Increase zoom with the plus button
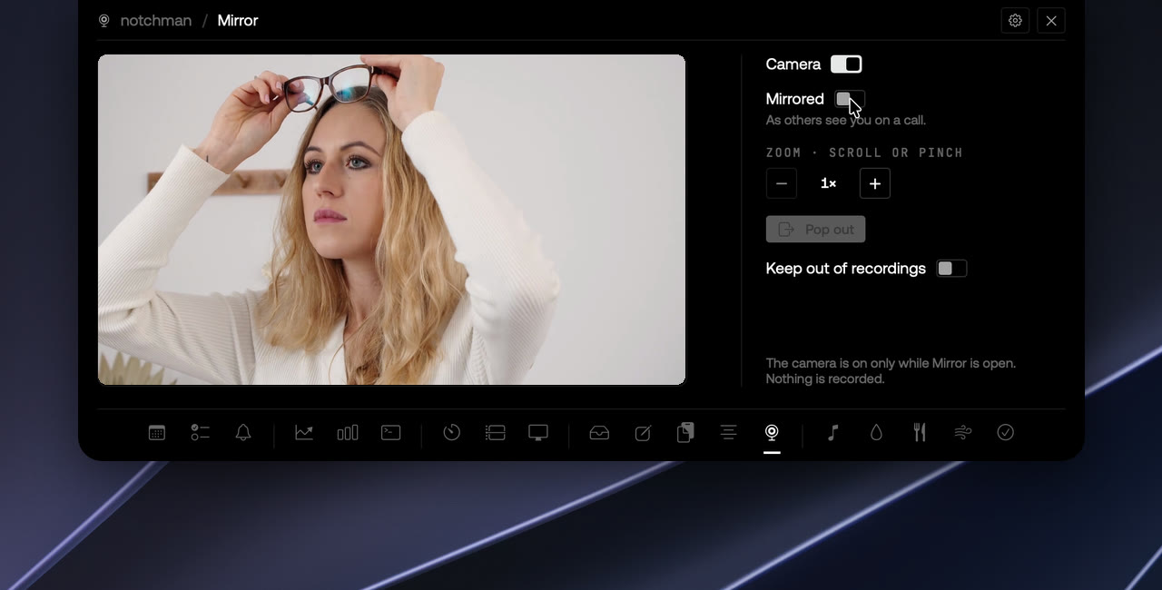Screen dimensions: 1162x590 [875, 183]
